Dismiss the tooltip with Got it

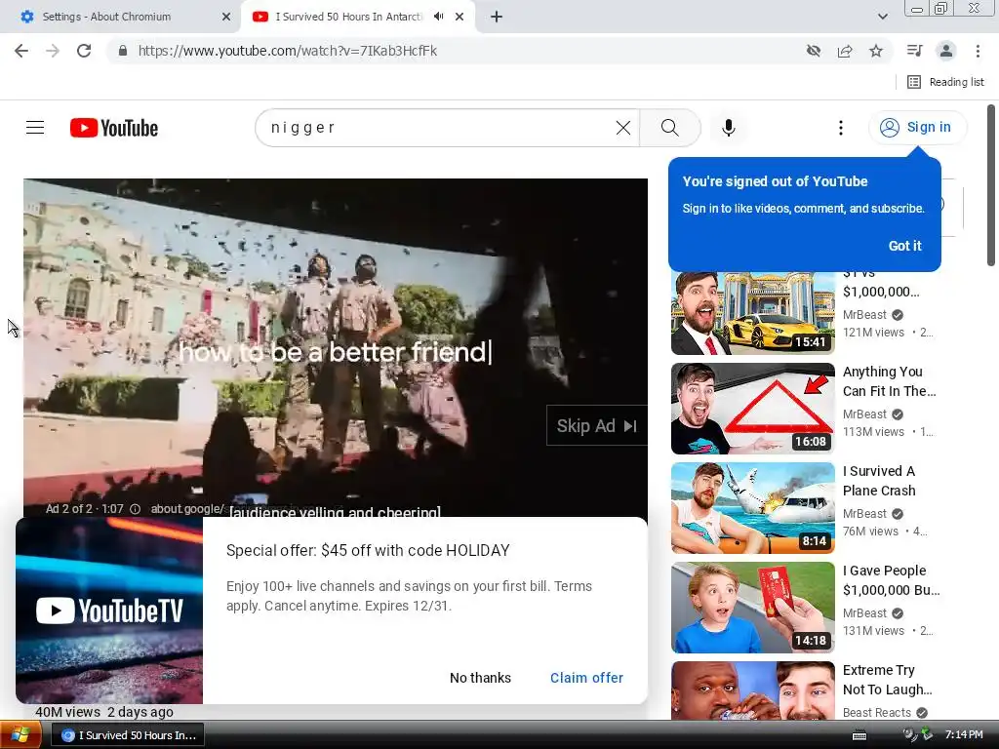click(x=904, y=246)
